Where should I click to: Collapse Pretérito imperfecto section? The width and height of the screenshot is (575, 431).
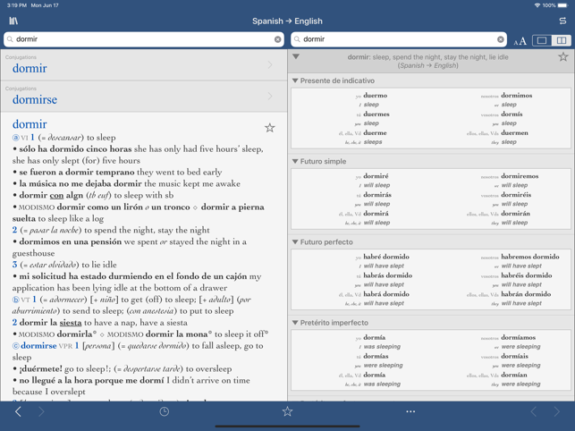click(295, 323)
